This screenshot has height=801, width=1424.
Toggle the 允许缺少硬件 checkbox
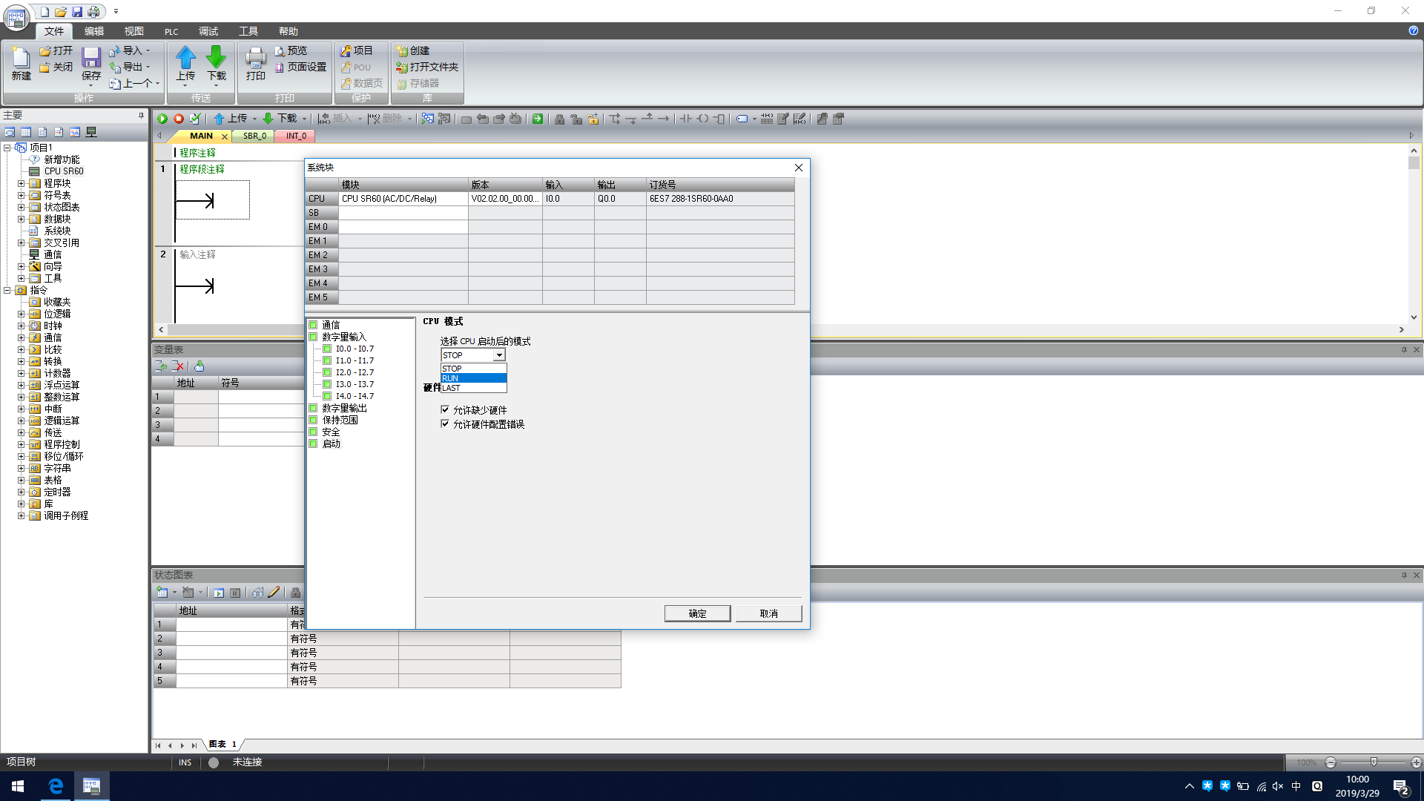coord(445,409)
